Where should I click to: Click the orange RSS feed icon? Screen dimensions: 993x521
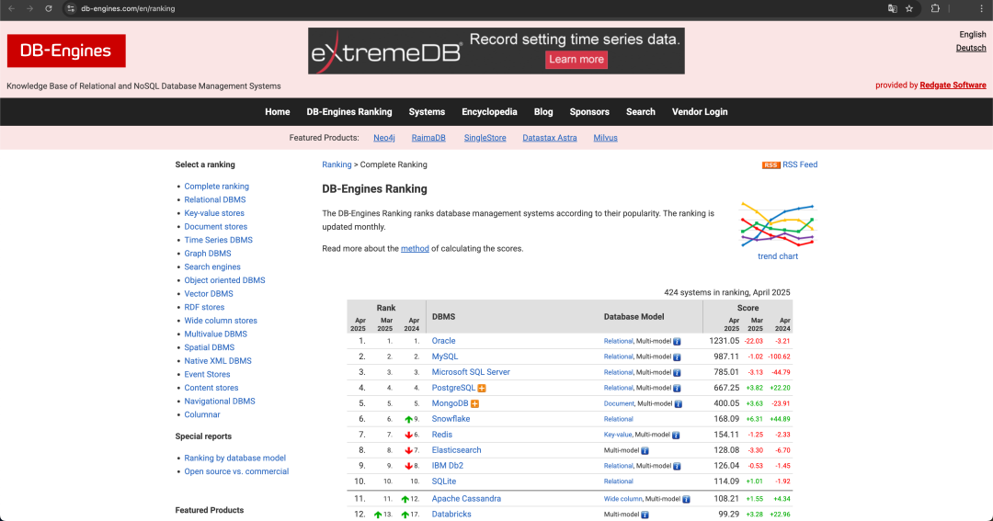click(770, 164)
